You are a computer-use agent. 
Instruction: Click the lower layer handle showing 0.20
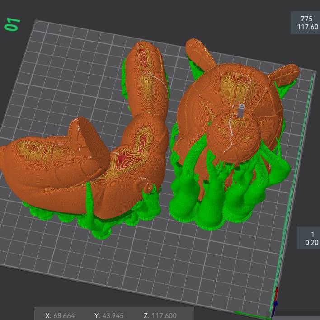click(309, 238)
